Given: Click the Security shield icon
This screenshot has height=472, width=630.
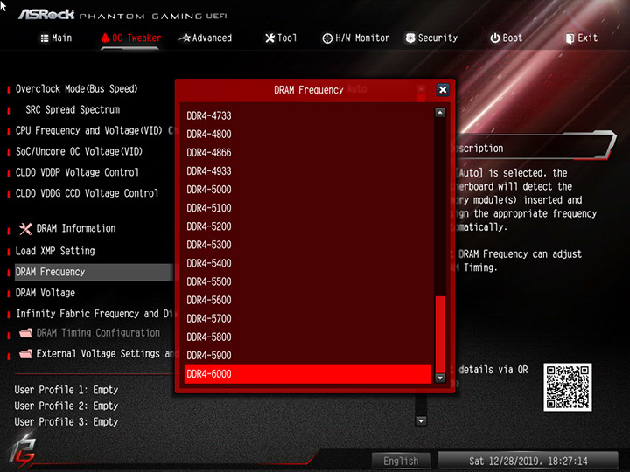Looking at the screenshot, I should 410,38.
